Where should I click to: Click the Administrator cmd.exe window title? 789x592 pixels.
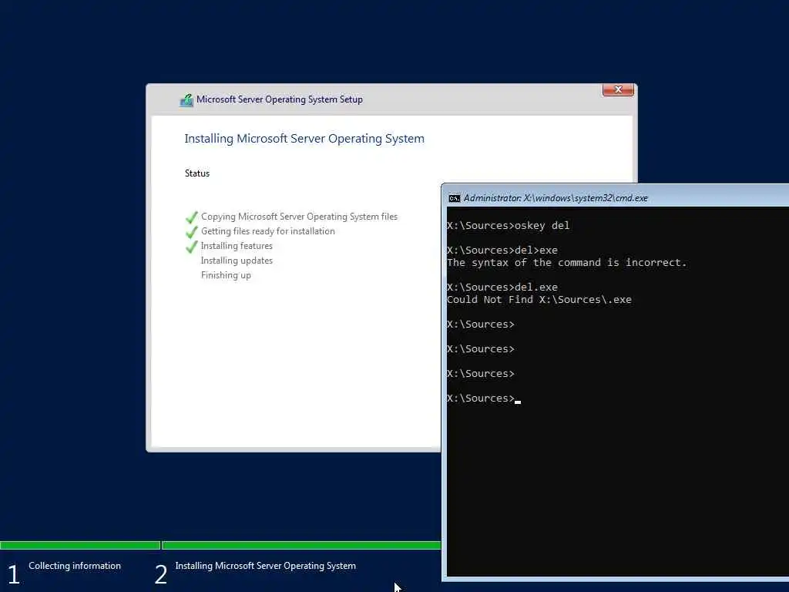[556, 198]
